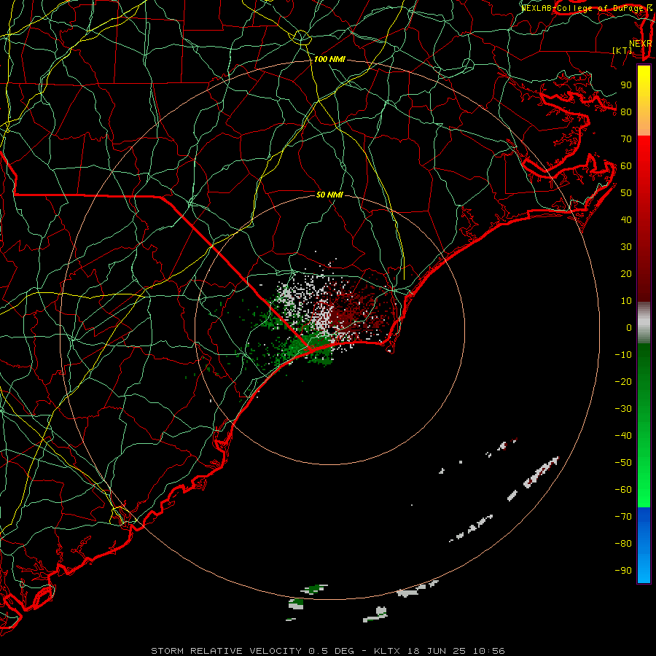Click the "10:56" timestamp in the caption
656x656 pixels.
489,651
